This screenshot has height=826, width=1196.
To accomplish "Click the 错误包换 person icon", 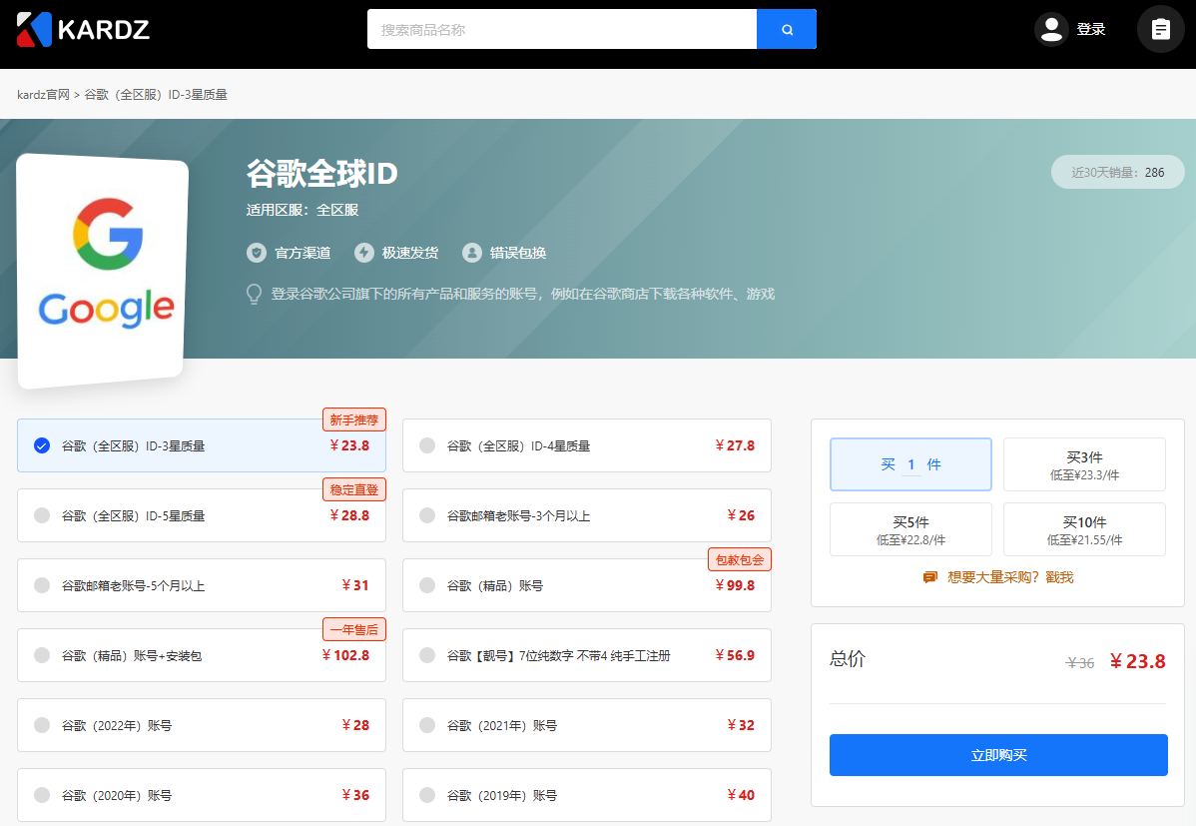I will pyautogui.click(x=472, y=253).
